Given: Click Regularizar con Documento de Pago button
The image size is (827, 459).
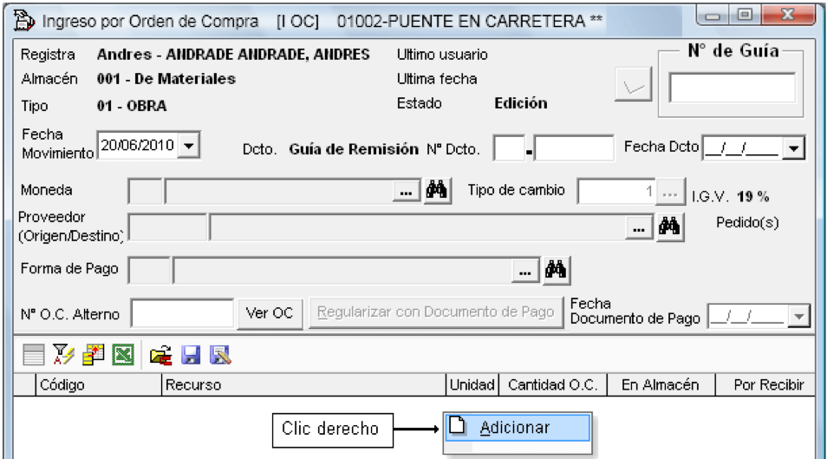Looking at the screenshot, I should pyautogui.click(x=436, y=312).
